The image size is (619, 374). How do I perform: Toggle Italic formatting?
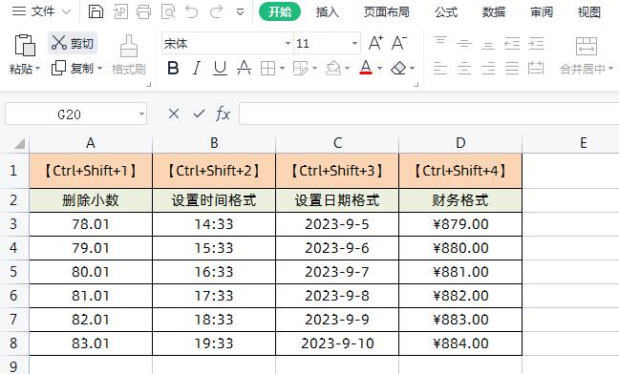click(196, 68)
